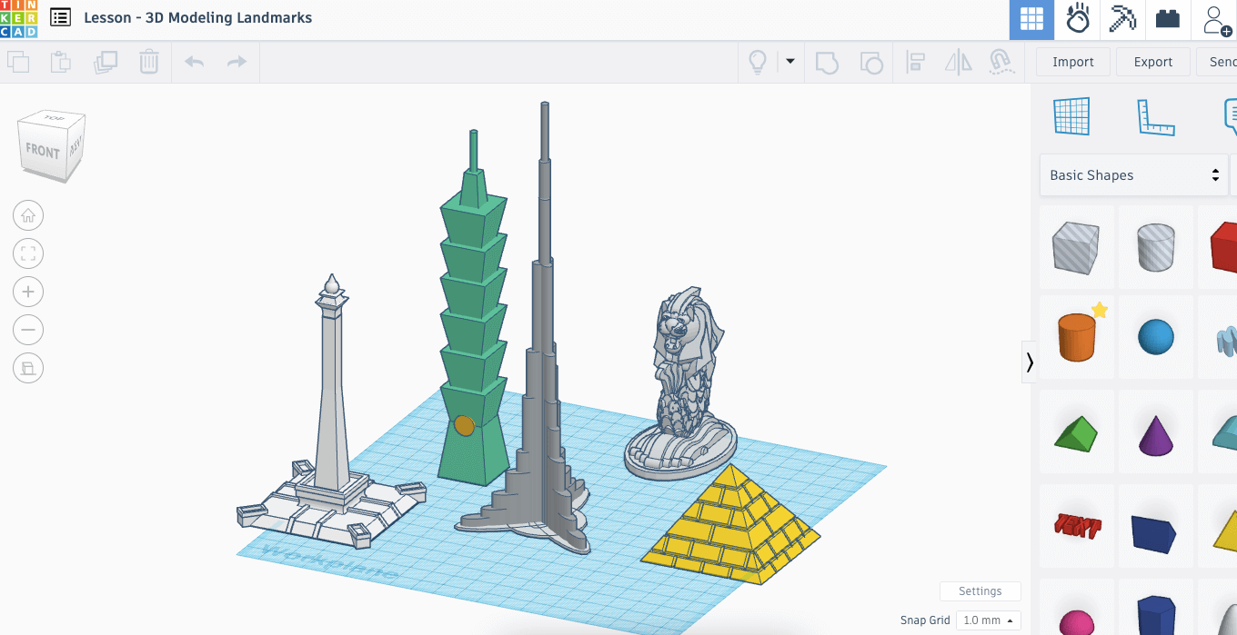Collapse the shapes panel with the chevron
1237x635 pixels.
(x=1030, y=362)
